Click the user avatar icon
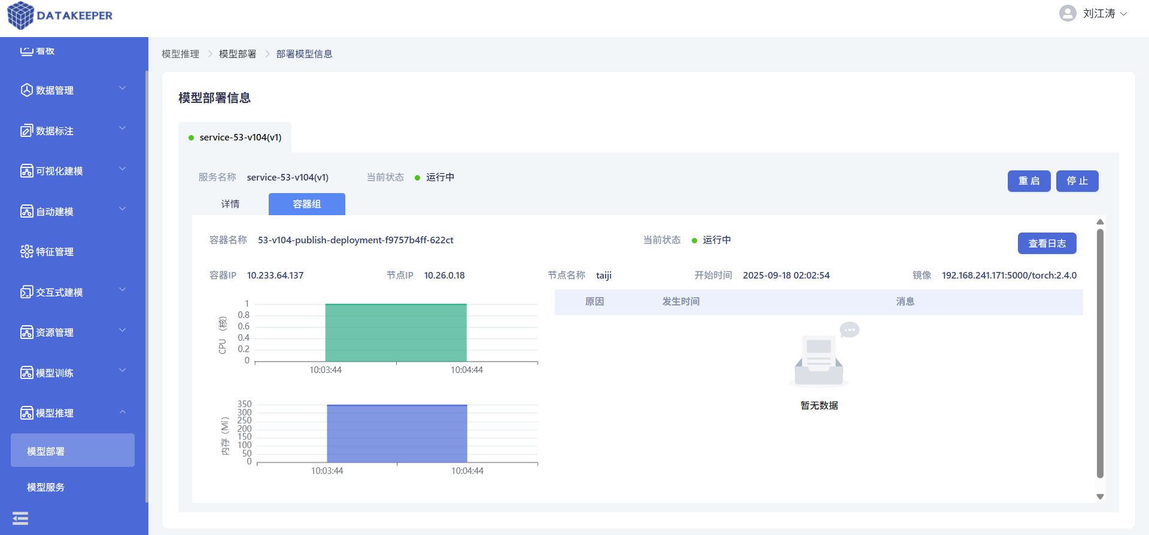 1068,14
